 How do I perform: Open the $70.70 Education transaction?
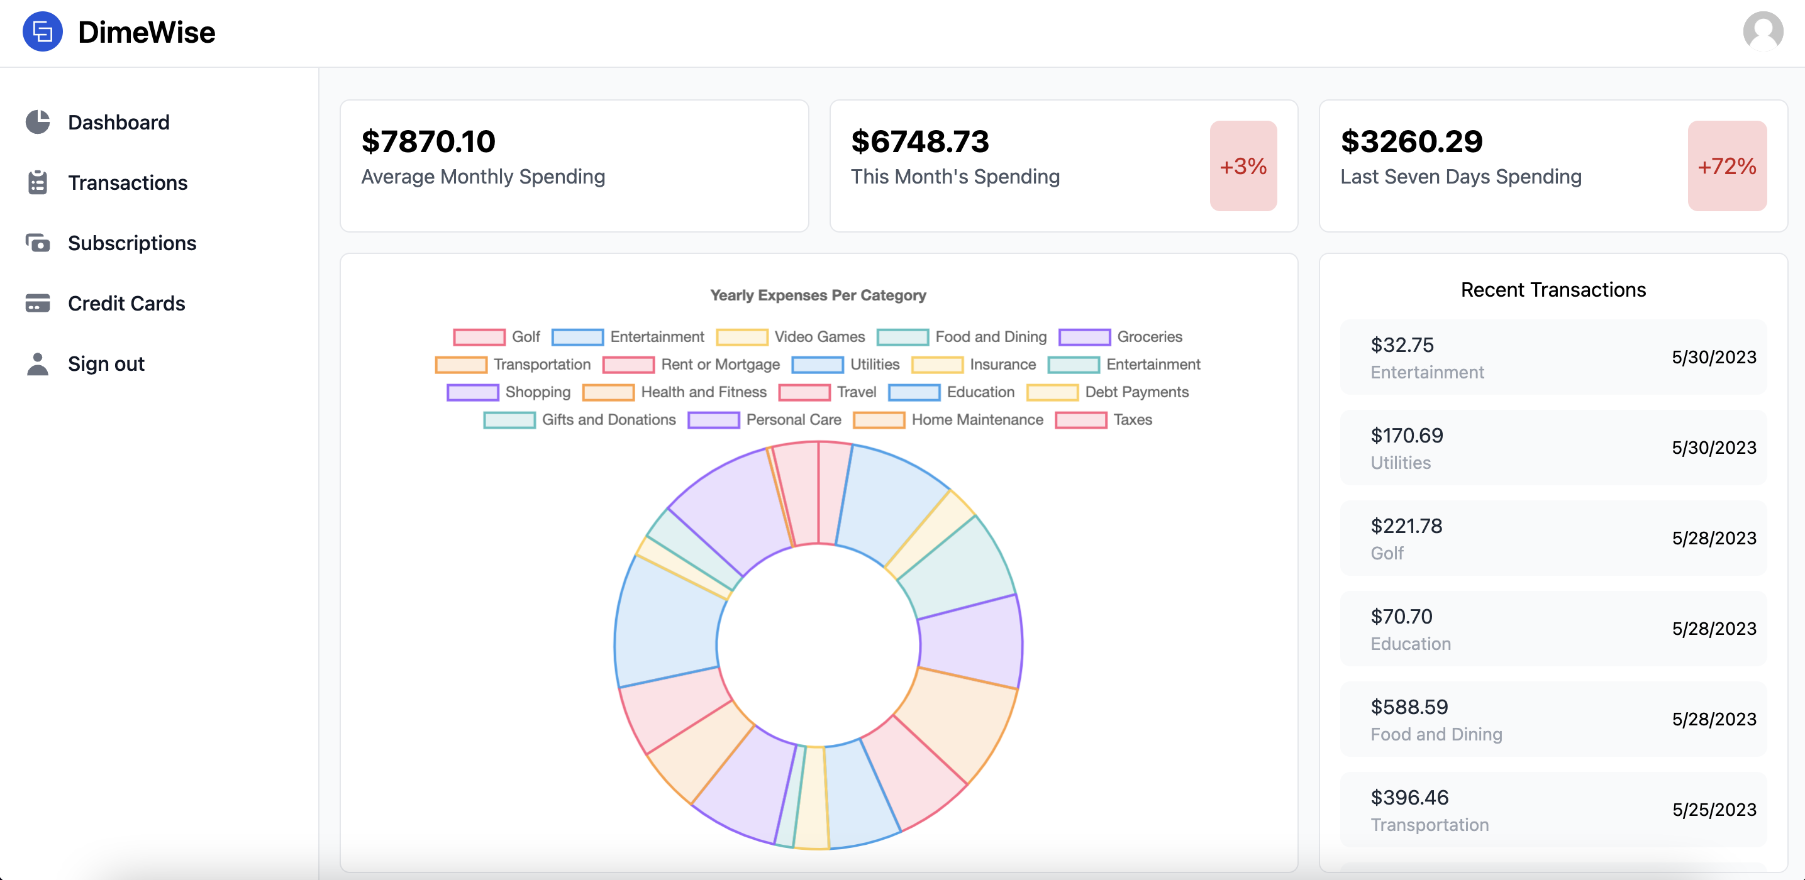(x=1553, y=629)
